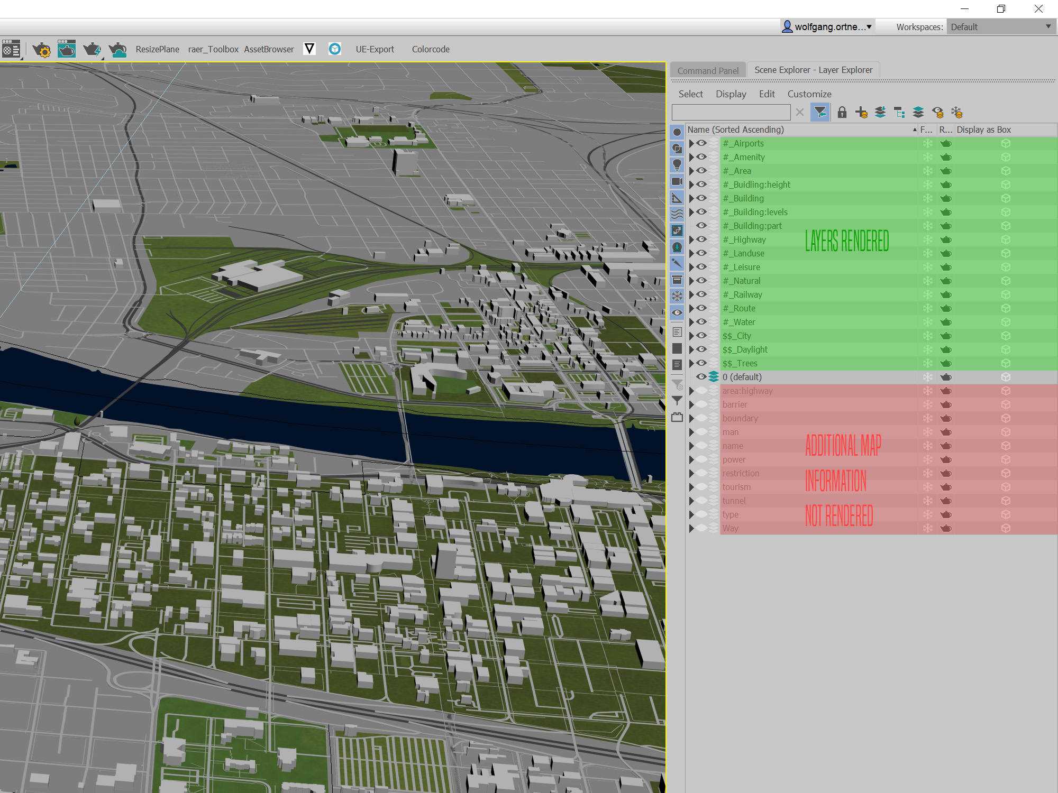Hide the $$_Trees layer eye

click(701, 363)
